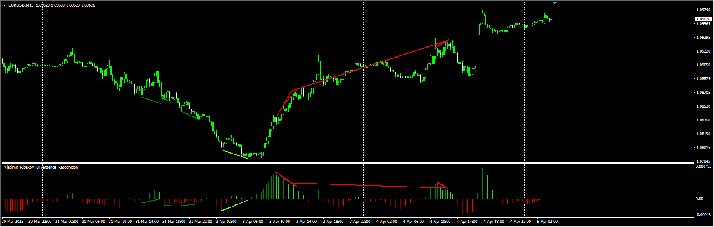Click the 1.08015 price scale value
Image resolution: width=714 pixels, height=227 pixels.
coord(703,148)
